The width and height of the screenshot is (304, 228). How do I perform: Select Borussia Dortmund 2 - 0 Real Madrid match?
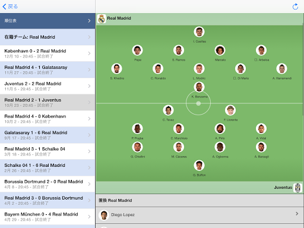47,184
